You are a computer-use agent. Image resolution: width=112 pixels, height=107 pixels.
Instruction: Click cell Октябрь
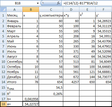click(14, 67)
